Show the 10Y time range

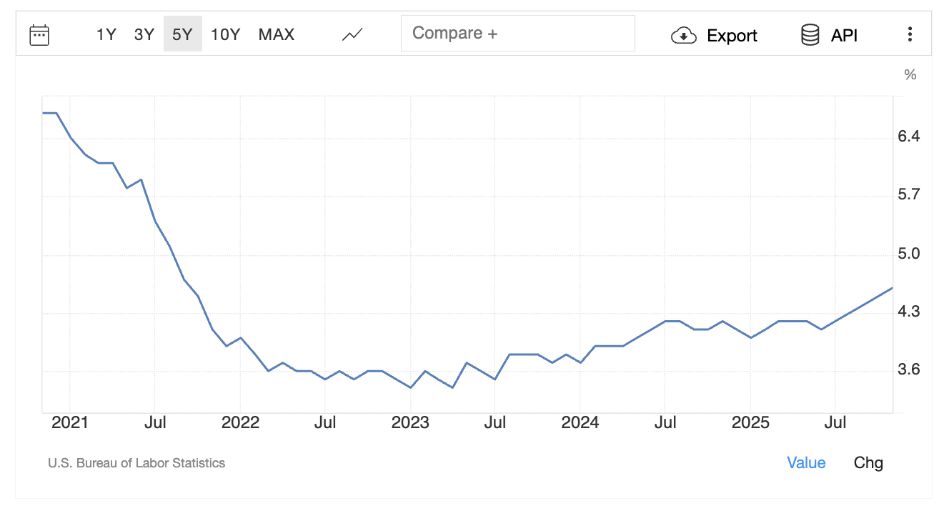coord(225,34)
